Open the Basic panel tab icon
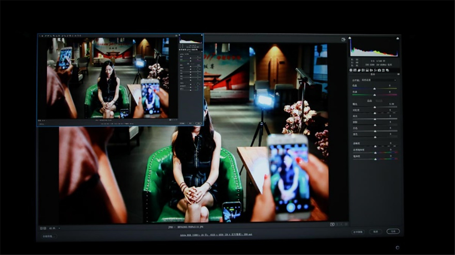 coord(351,70)
